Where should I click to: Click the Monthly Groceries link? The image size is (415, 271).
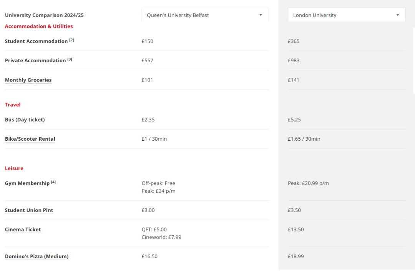pos(28,80)
